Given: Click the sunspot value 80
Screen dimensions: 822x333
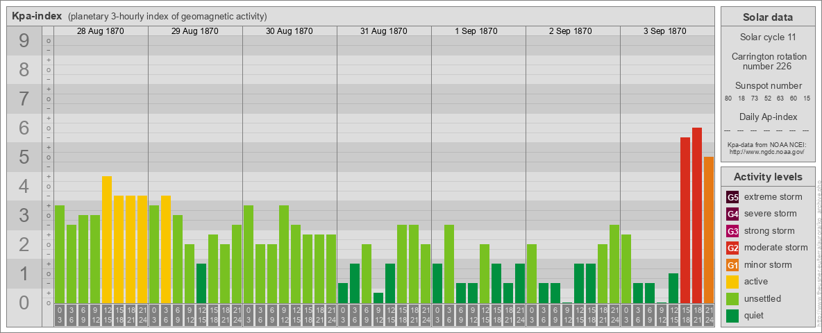Looking at the screenshot, I should pyautogui.click(x=728, y=99).
